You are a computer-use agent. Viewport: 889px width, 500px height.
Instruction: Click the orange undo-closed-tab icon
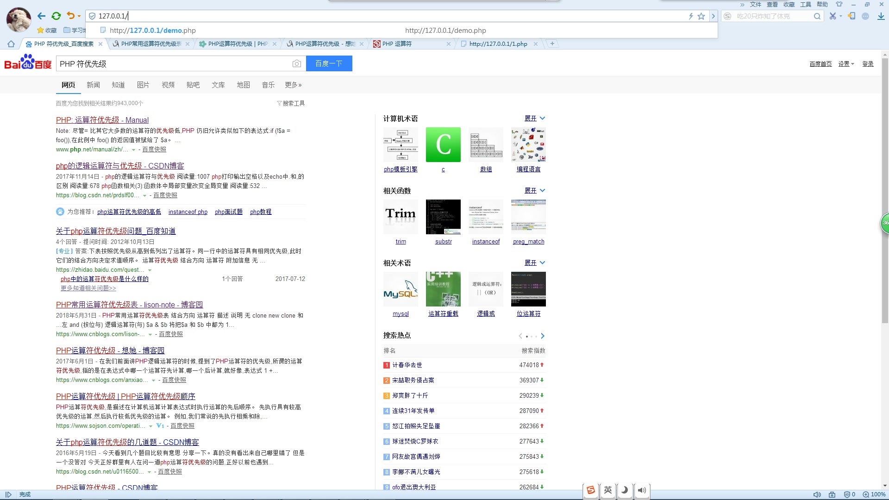point(70,16)
